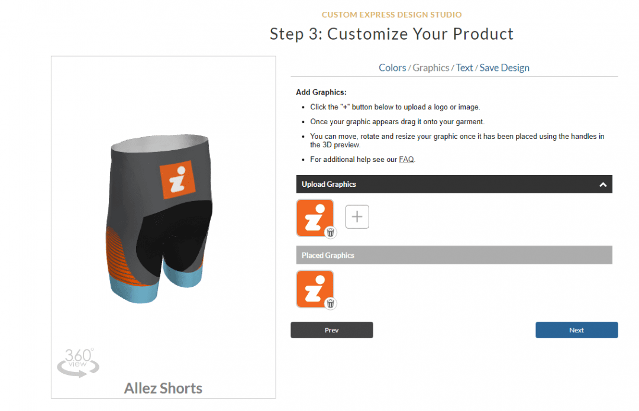Collapse the Upload Graphics section chevron

click(x=603, y=185)
